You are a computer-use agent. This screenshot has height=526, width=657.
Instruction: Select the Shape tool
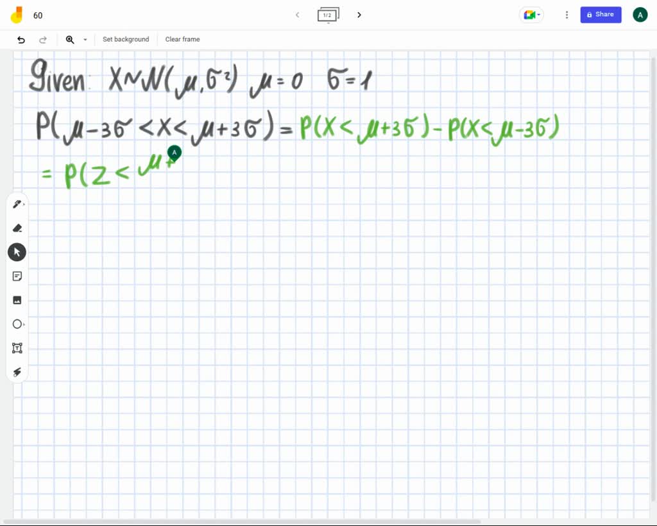pos(17,324)
